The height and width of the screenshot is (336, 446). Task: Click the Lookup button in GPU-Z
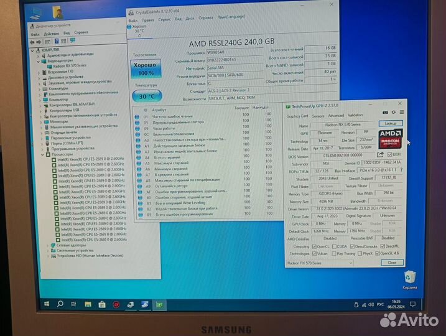point(391,123)
